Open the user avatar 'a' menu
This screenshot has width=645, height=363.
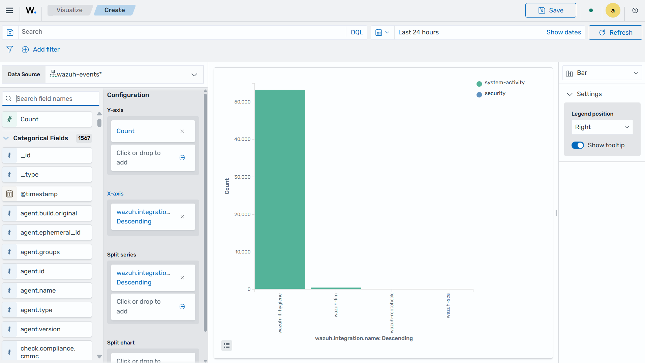click(x=613, y=10)
